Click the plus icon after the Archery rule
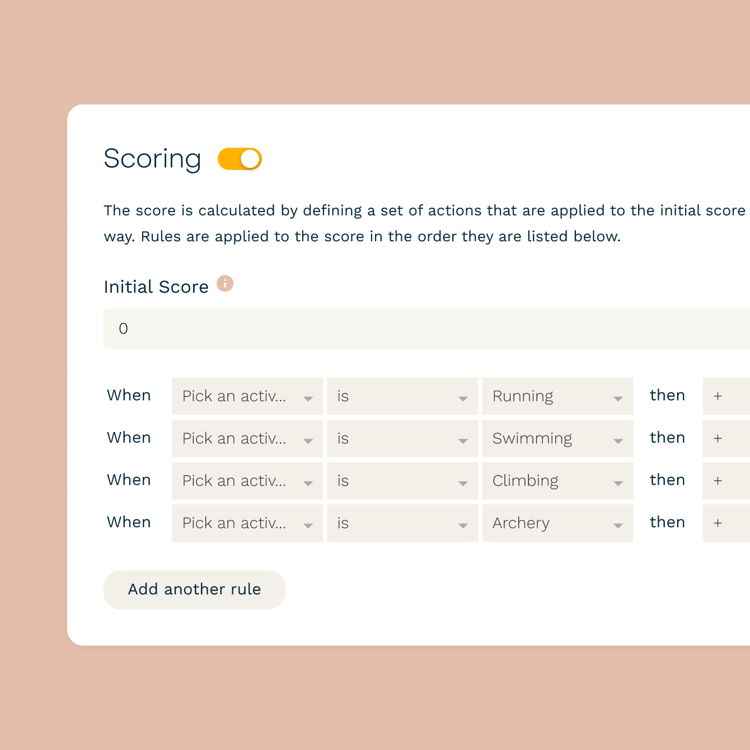 pos(718,523)
